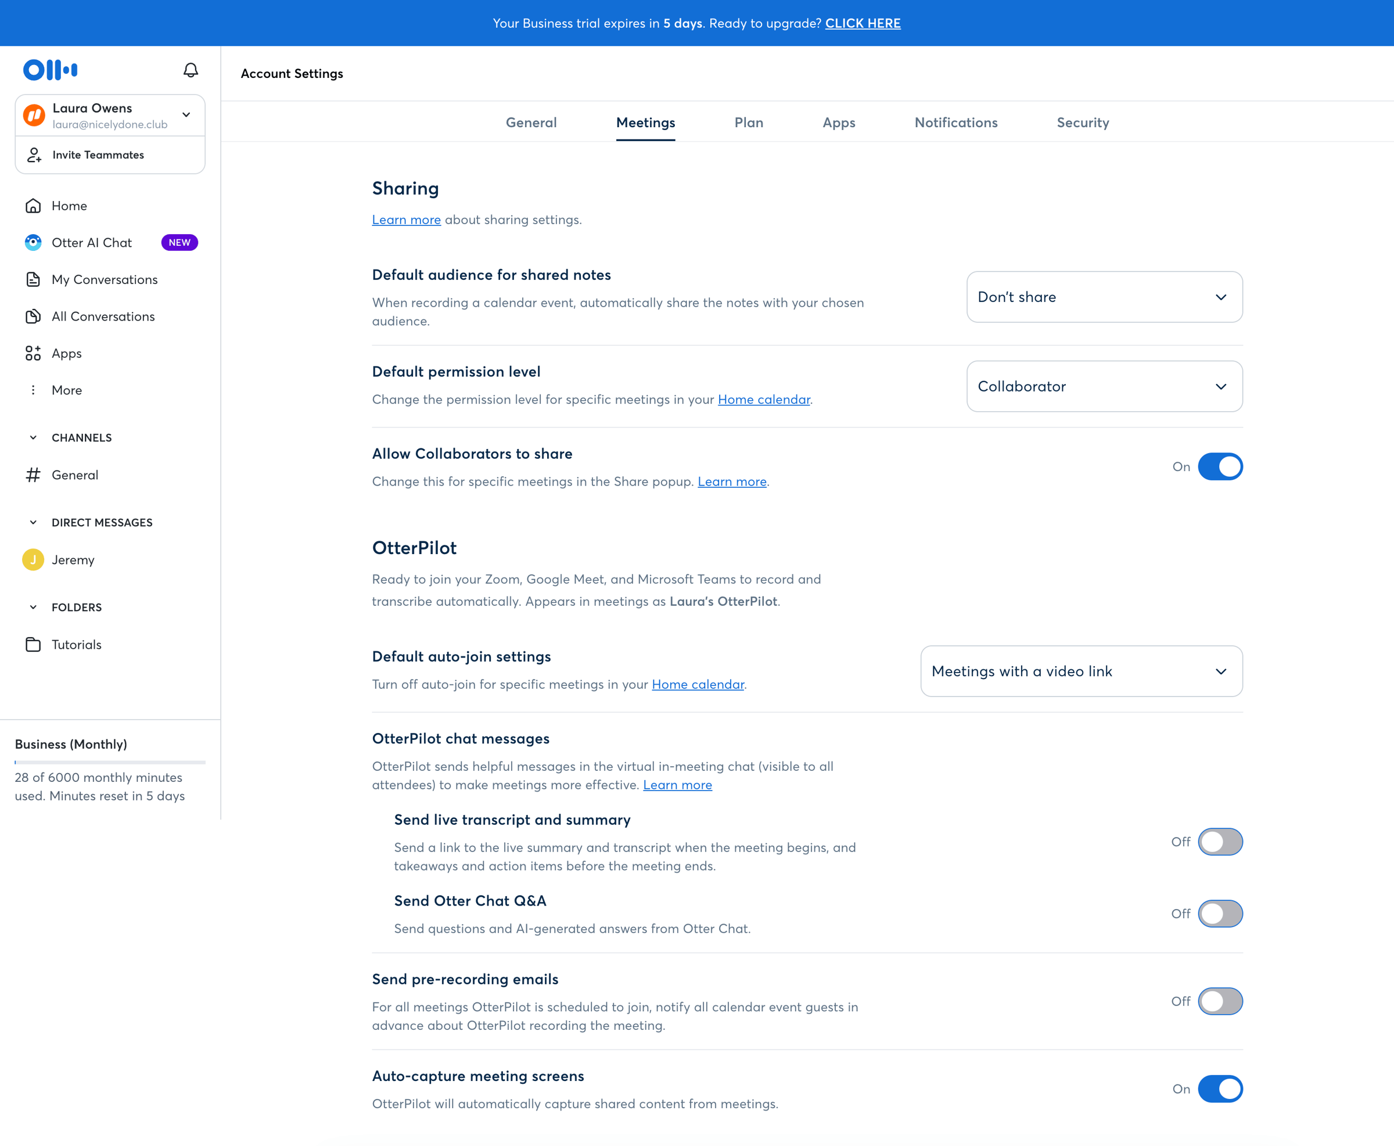Click the Otter logo icon
Image resolution: width=1394 pixels, height=1146 pixels.
click(50, 69)
